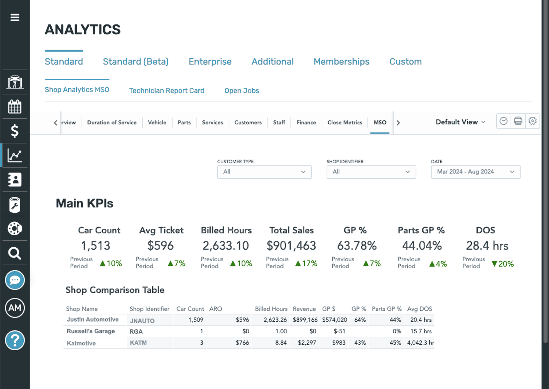
Task: Open the hamburger menu in sidebar
Action: click(15, 18)
